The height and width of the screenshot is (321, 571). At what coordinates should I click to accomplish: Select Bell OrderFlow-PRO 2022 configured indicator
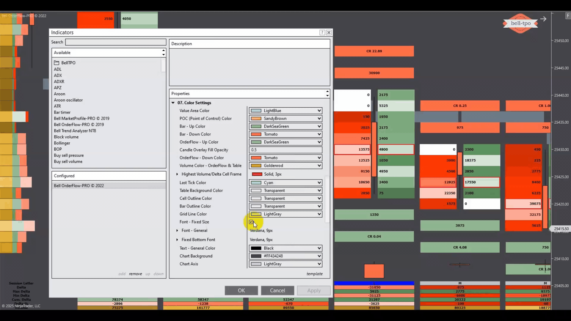(79, 186)
